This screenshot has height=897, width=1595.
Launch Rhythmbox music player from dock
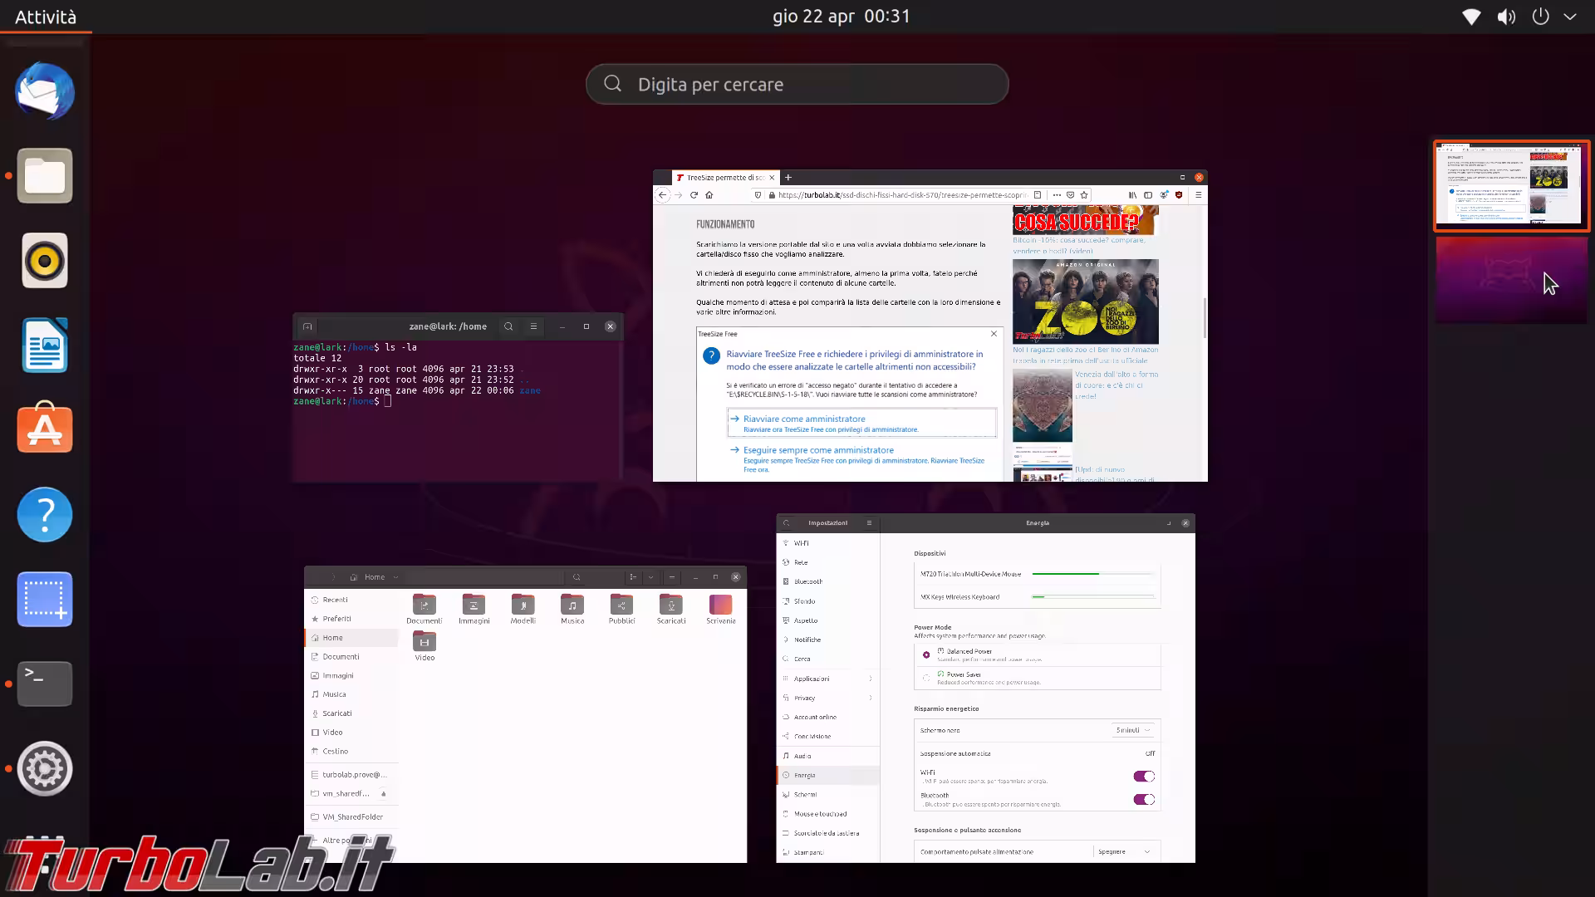click(x=45, y=261)
